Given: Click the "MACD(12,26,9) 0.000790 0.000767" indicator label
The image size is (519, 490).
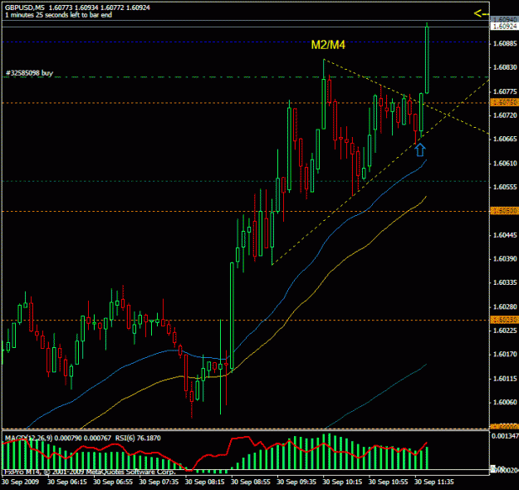Looking at the screenshot, I should click(58, 438).
